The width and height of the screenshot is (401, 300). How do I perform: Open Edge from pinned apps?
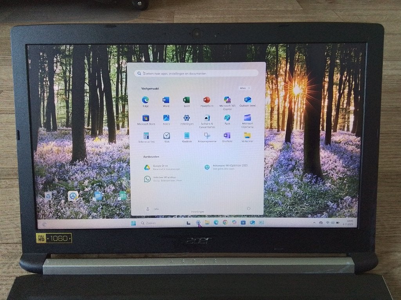(146, 102)
